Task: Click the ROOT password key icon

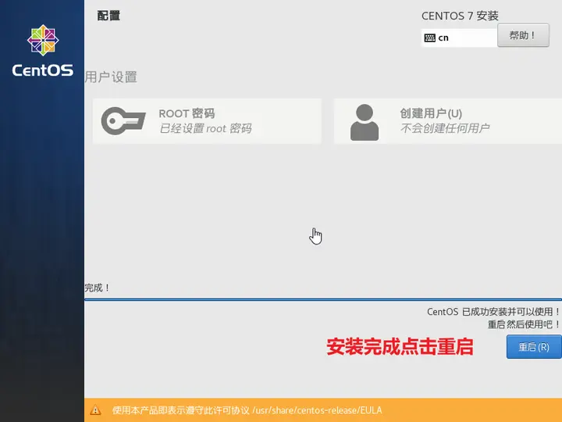Action: point(123,121)
